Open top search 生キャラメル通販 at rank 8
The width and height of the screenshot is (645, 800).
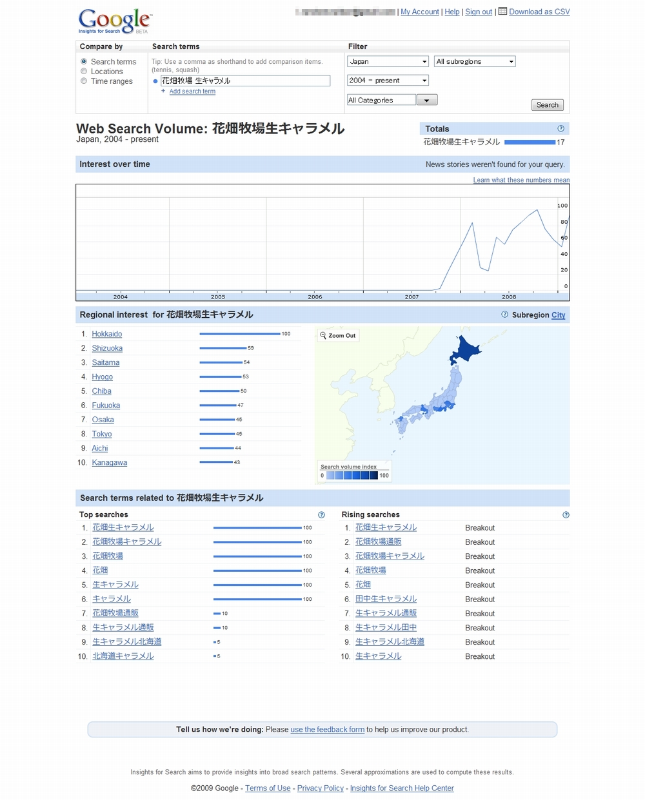click(123, 627)
